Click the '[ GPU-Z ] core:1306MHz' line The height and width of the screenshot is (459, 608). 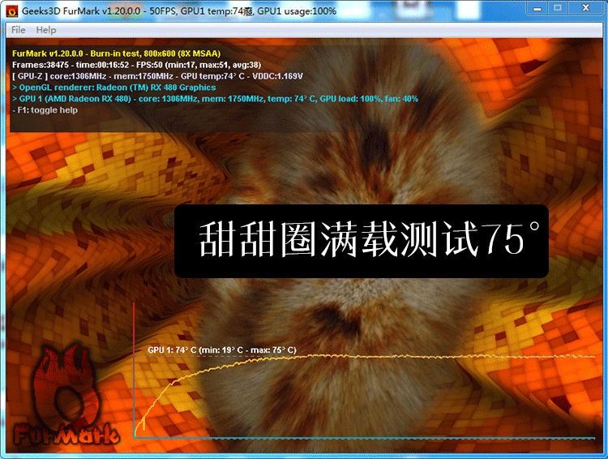pyautogui.click(x=157, y=76)
